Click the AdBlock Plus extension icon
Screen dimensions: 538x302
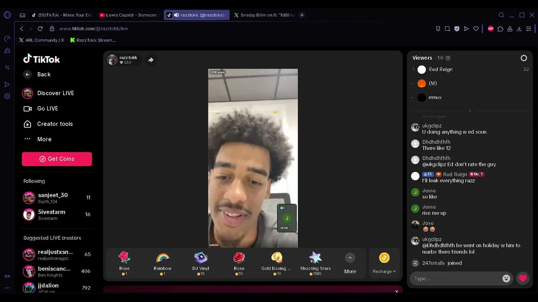(491, 29)
